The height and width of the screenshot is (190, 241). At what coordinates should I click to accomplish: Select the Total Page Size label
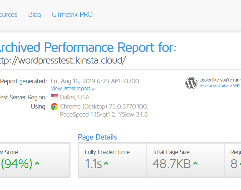coord(171,152)
